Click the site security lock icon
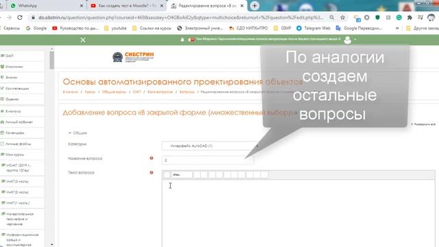 click(x=33, y=17)
